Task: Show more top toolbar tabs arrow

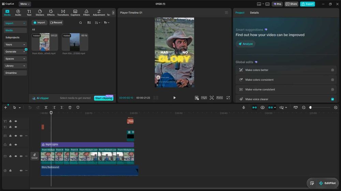Action: pyautogui.click(x=113, y=13)
